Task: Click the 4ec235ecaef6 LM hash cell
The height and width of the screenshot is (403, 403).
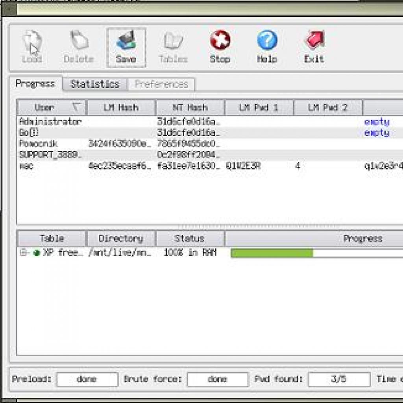Action: coord(120,166)
